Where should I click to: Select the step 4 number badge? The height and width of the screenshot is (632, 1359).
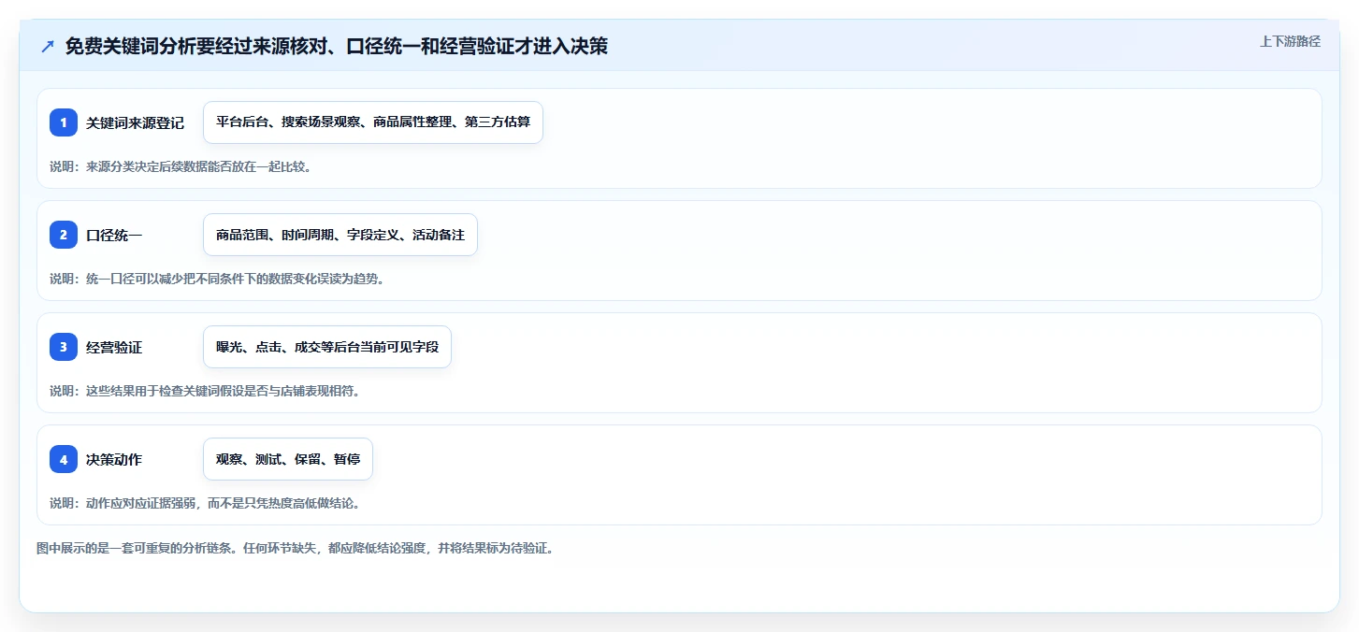click(x=64, y=459)
